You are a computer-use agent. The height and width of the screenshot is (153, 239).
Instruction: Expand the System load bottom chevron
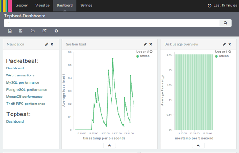coord(109,146)
